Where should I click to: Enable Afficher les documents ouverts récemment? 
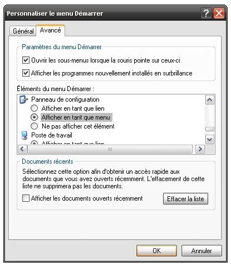click(x=26, y=198)
